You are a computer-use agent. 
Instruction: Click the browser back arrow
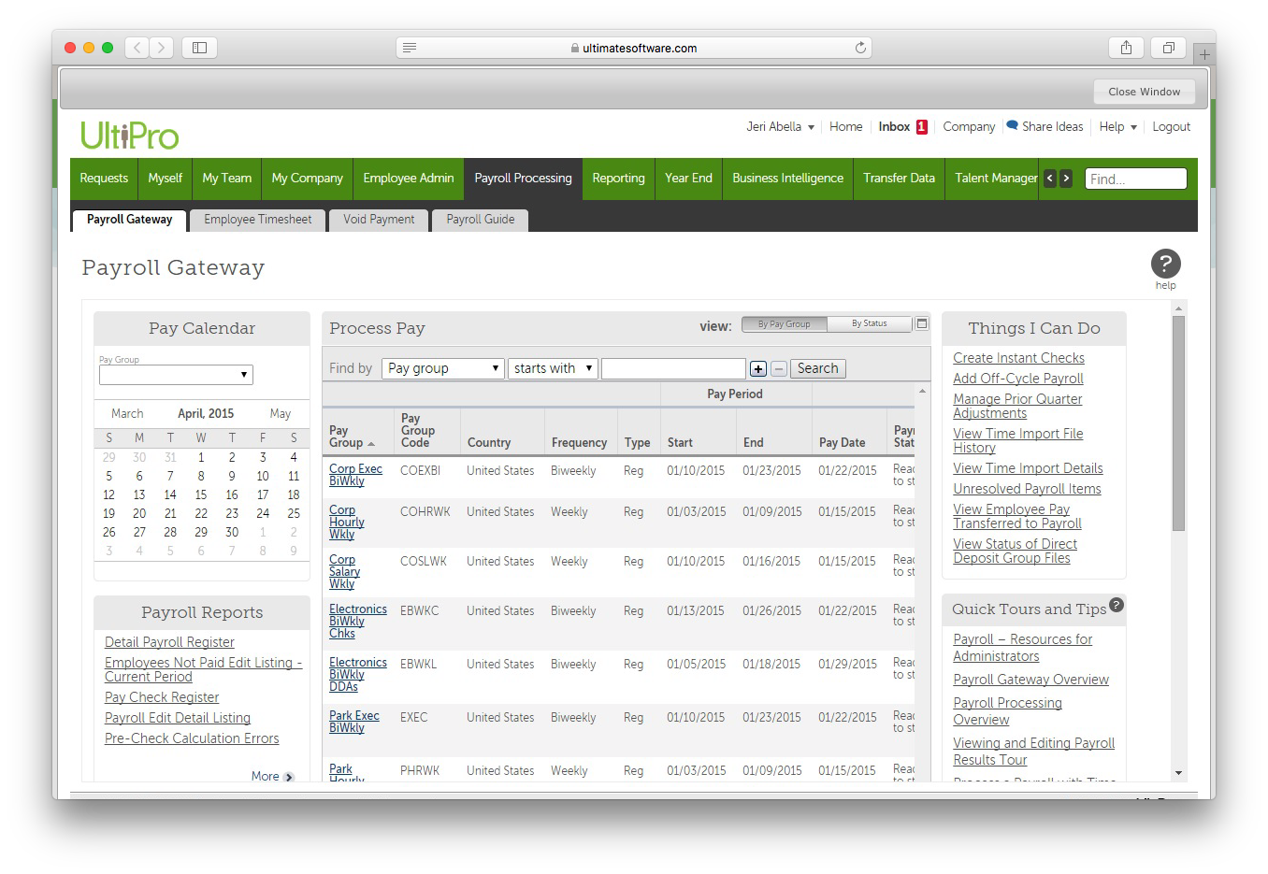pos(137,48)
